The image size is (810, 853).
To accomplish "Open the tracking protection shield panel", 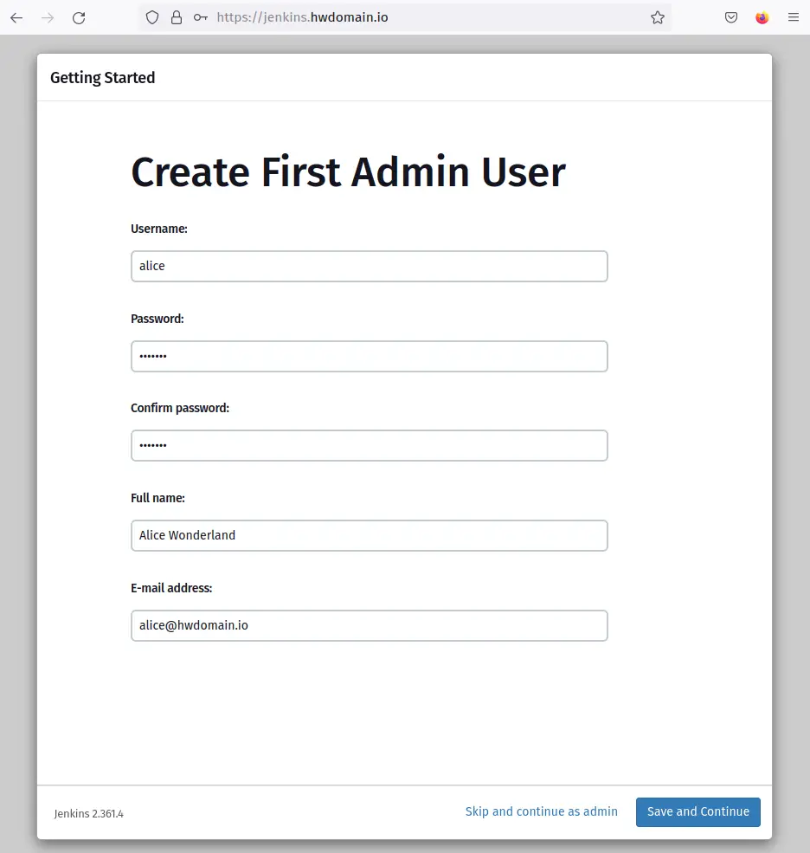I will (x=152, y=17).
